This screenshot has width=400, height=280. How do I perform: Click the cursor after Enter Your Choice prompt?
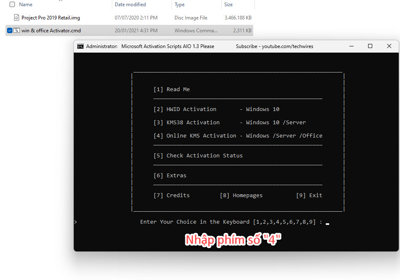[327, 222]
